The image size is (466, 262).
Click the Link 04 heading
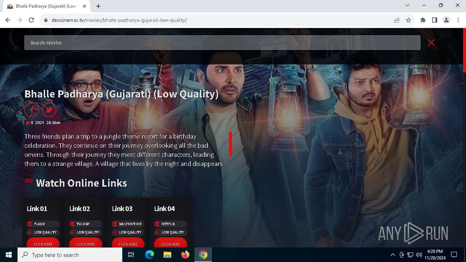click(165, 209)
